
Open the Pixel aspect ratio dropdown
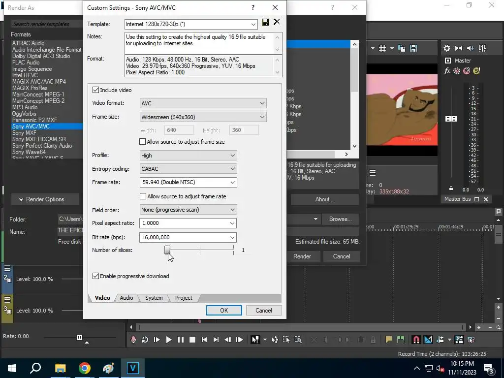232,223
